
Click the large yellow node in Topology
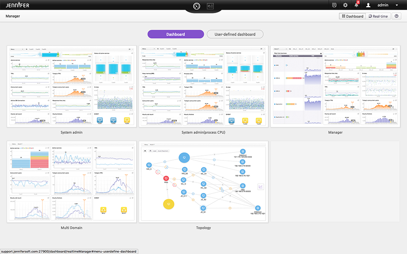click(x=168, y=204)
